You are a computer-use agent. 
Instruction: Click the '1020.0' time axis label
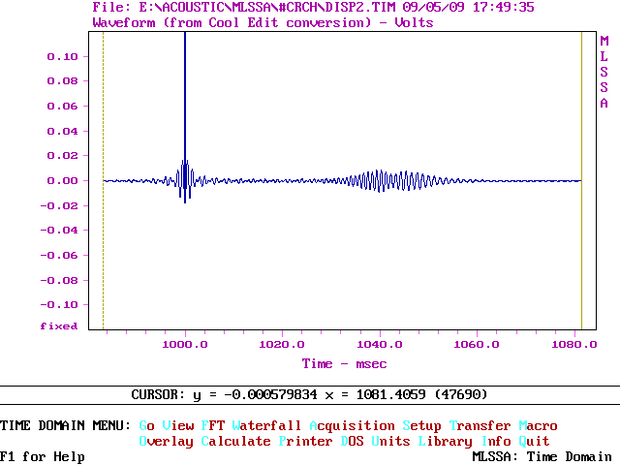[282, 345]
